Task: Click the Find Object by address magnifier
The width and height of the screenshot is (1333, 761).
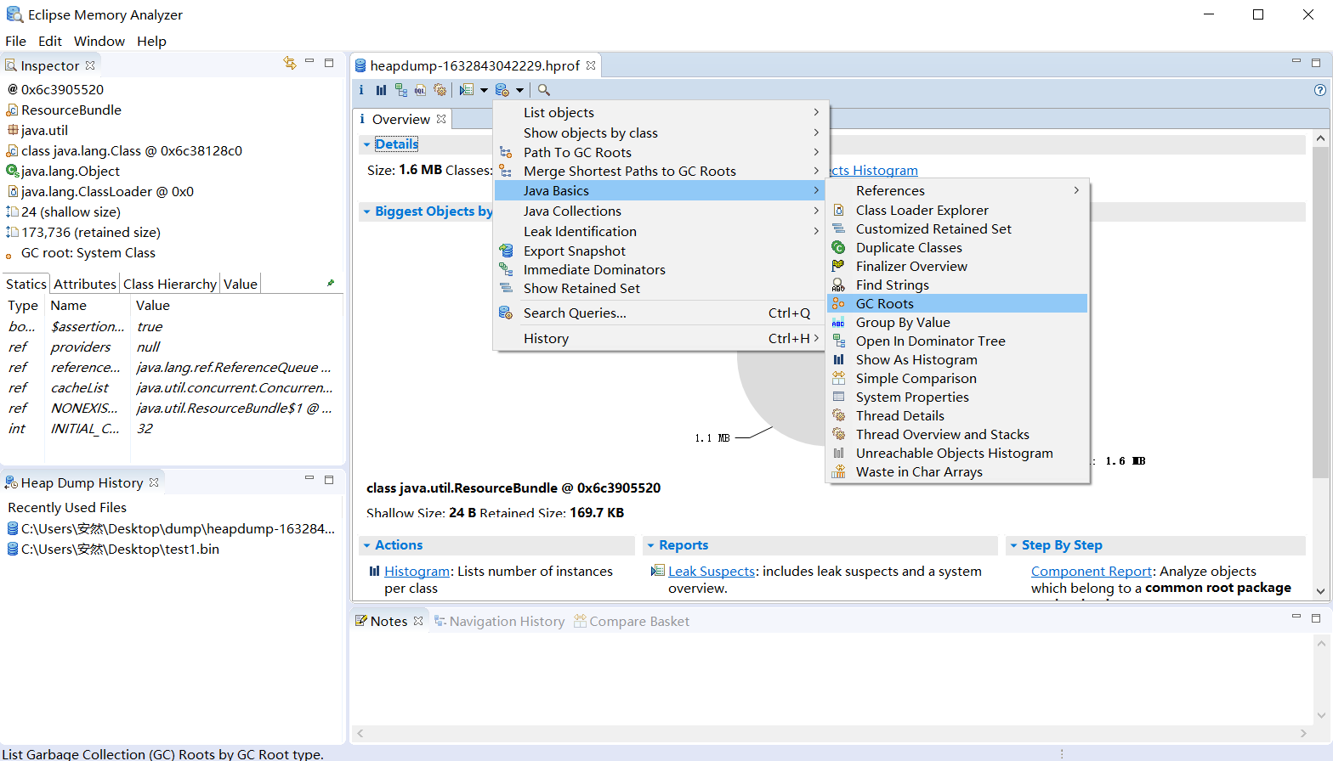Action: (544, 90)
